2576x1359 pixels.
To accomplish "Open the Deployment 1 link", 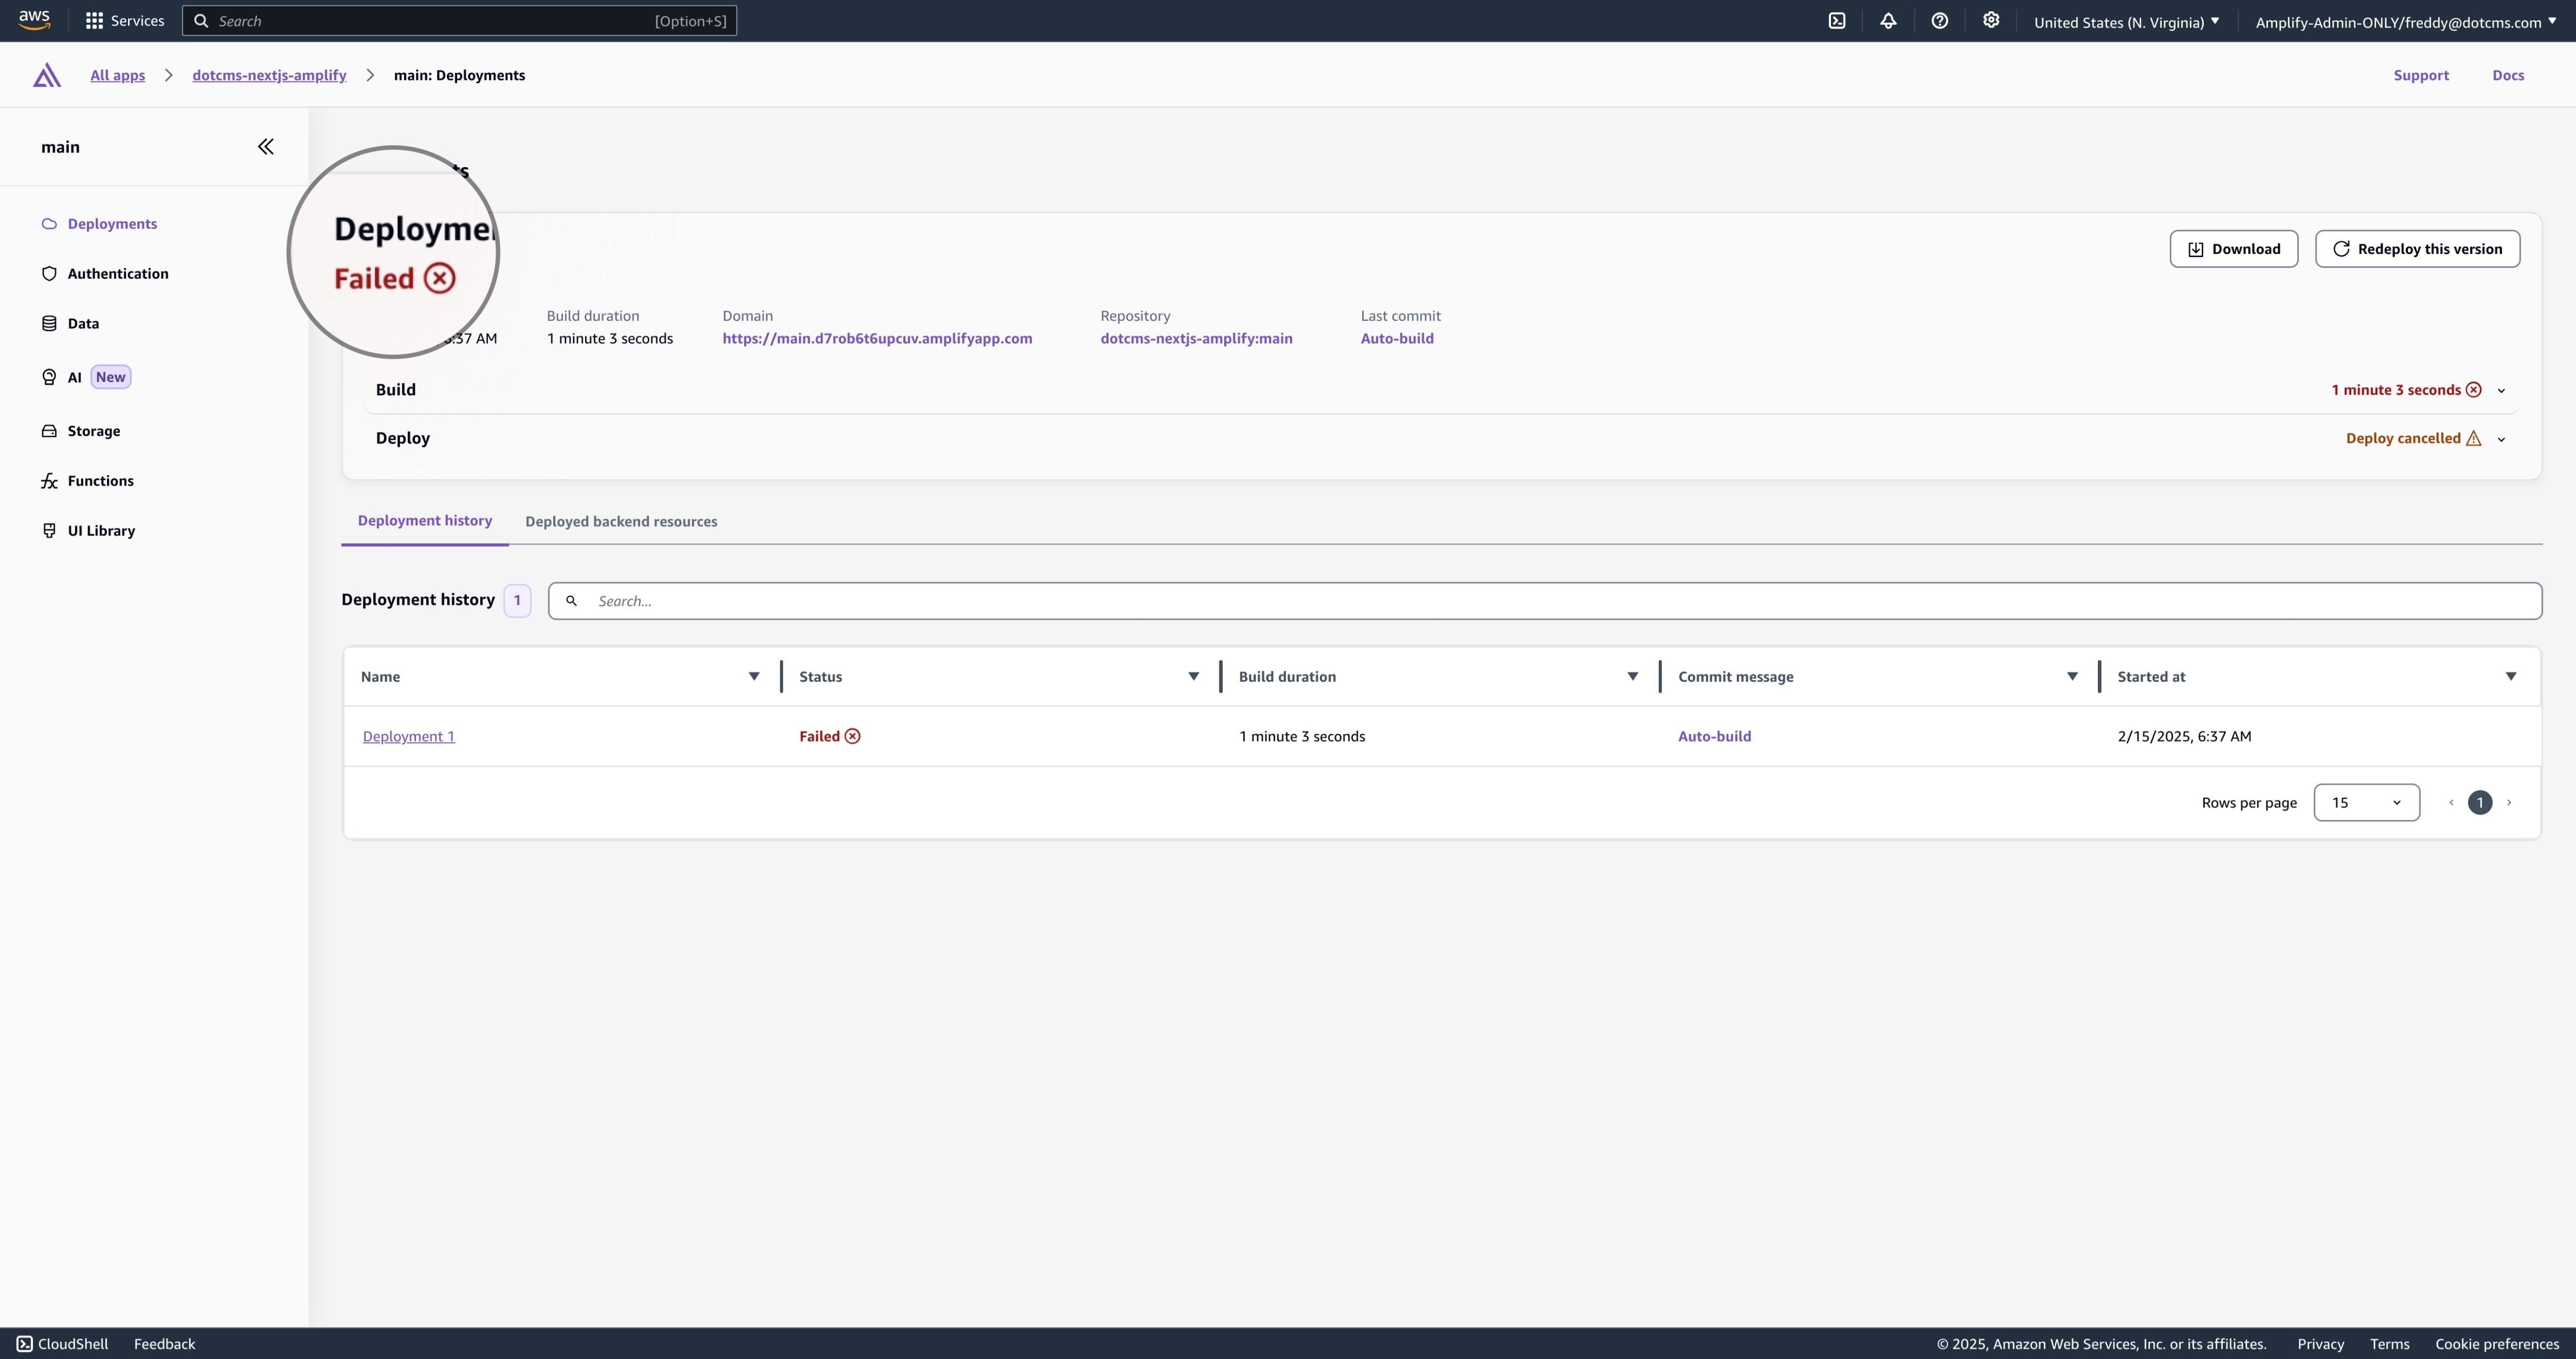I will (408, 736).
